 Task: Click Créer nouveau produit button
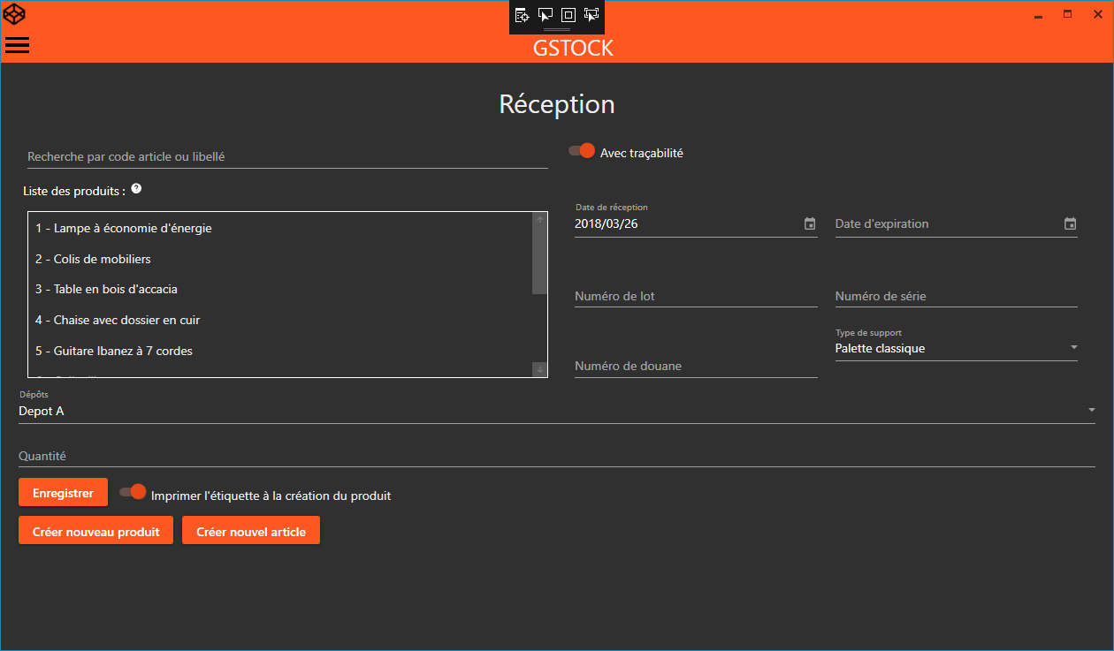point(95,532)
